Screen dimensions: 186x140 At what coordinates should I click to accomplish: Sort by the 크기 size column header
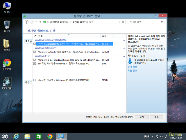point(107,36)
